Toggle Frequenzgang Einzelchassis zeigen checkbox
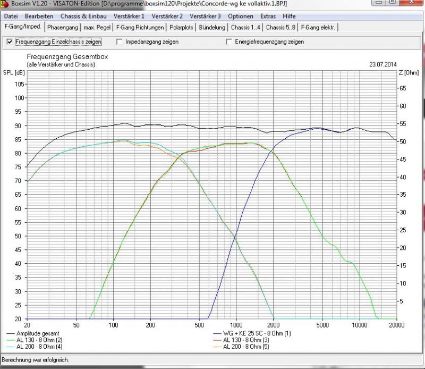Screen dimensions: 425x369 tap(9, 41)
